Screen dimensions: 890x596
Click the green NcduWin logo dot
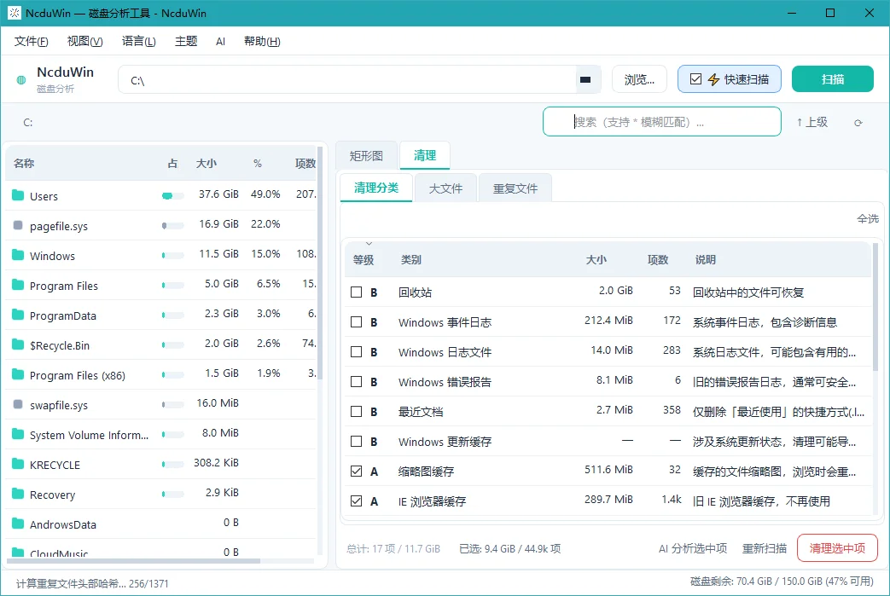[x=21, y=80]
